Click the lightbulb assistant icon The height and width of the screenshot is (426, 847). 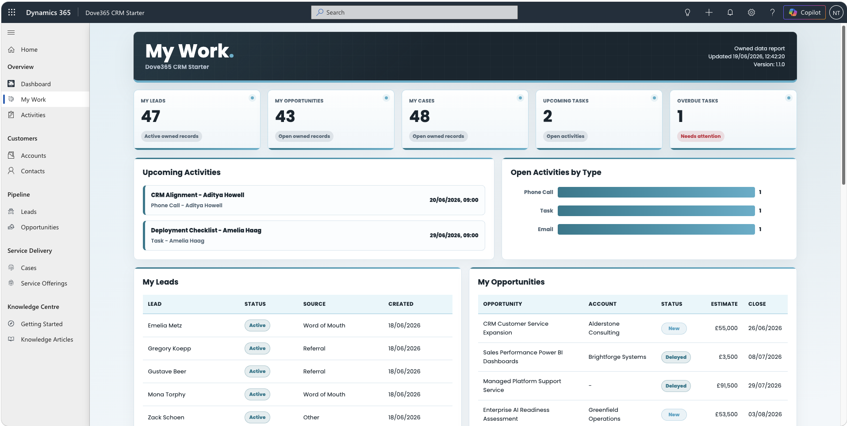(687, 12)
